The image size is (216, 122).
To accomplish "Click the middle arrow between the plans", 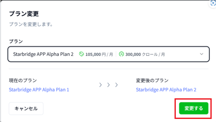I will pyautogui.click(x=108, y=85).
